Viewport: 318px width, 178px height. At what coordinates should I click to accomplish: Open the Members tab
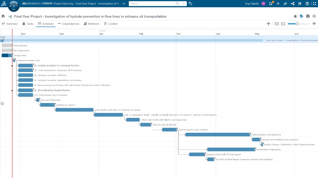91,24
